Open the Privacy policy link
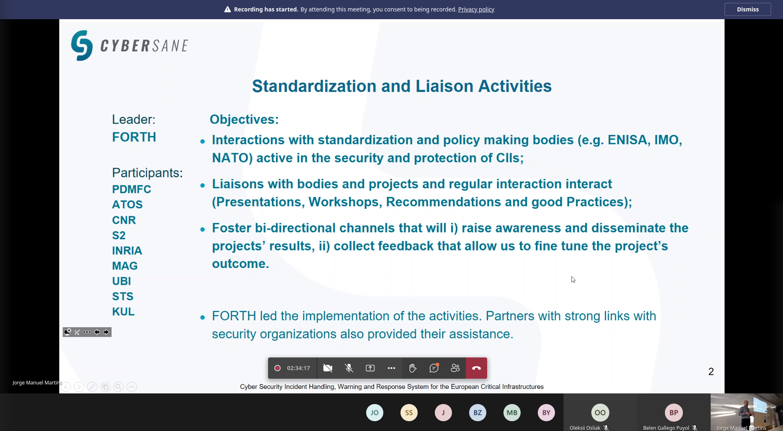 pyautogui.click(x=476, y=9)
